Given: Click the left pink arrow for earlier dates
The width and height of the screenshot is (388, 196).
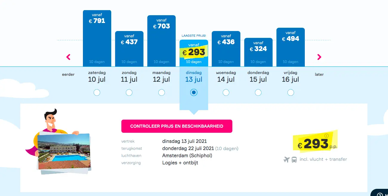Looking at the screenshot, I should point(68,57).
